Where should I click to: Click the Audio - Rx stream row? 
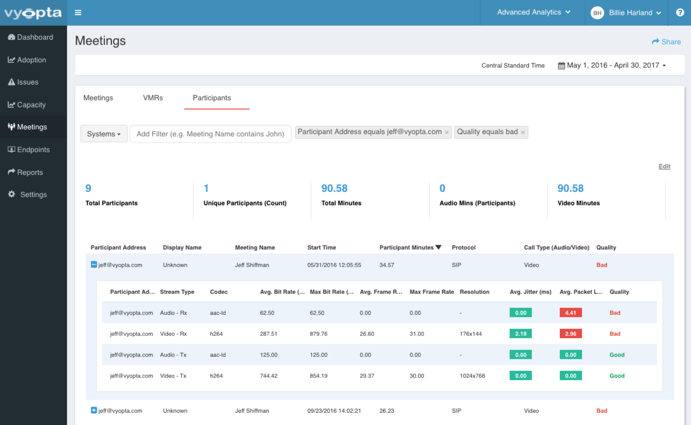pos(379,313)
